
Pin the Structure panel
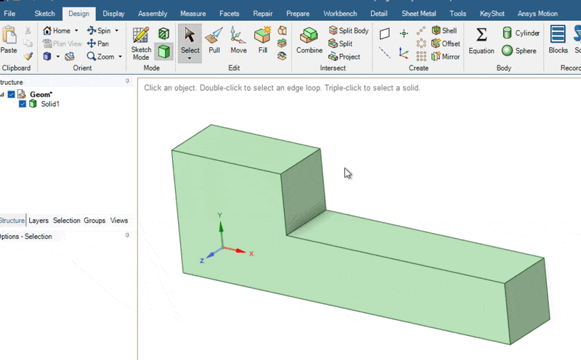pyautogui.click(x=128, y=81)
